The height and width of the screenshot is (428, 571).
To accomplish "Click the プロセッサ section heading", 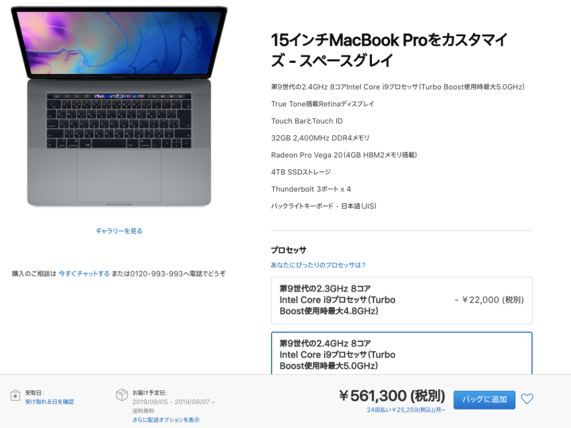I will (289, 250).
